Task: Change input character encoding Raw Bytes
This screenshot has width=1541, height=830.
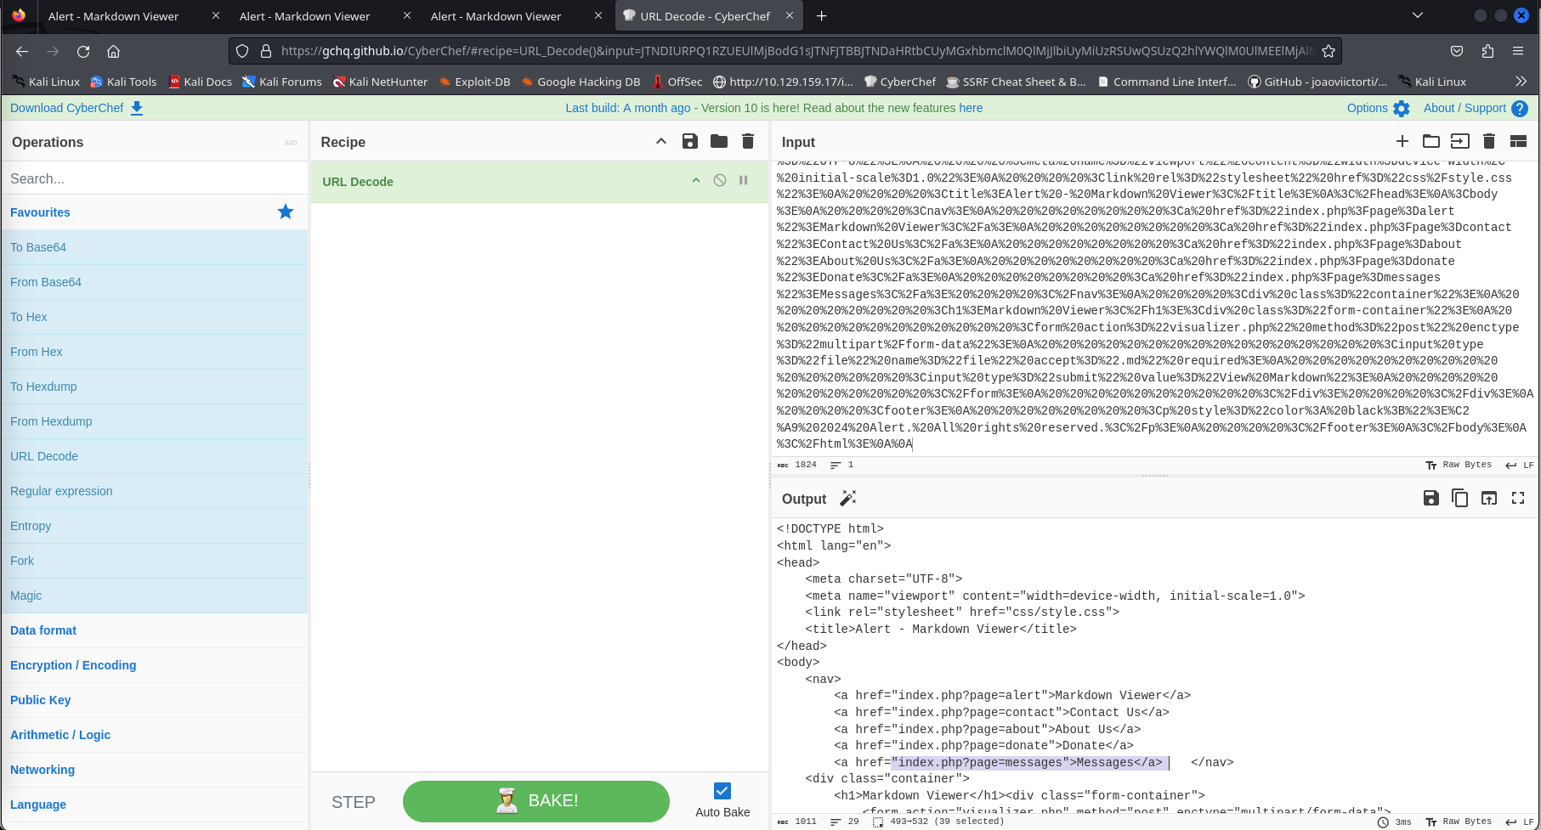Action: 1459,465
